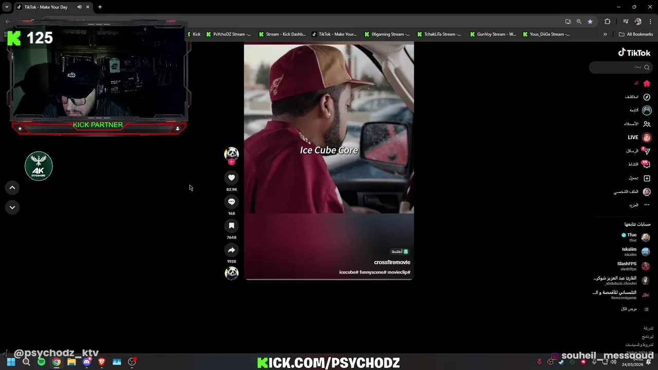Open the creator's panda profile avatar
This screenshot has height=370, width=658.
coord(231,154)
